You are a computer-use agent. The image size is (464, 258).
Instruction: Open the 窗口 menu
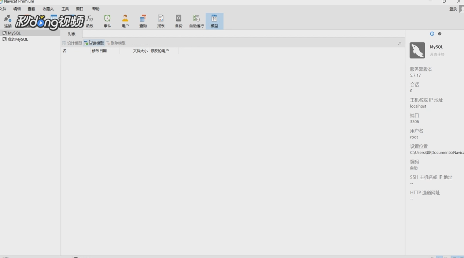(80, 9)
